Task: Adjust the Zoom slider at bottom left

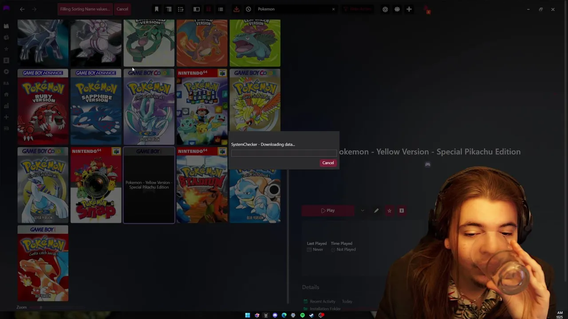Action: pyautogui.click(x=56, y=307)
